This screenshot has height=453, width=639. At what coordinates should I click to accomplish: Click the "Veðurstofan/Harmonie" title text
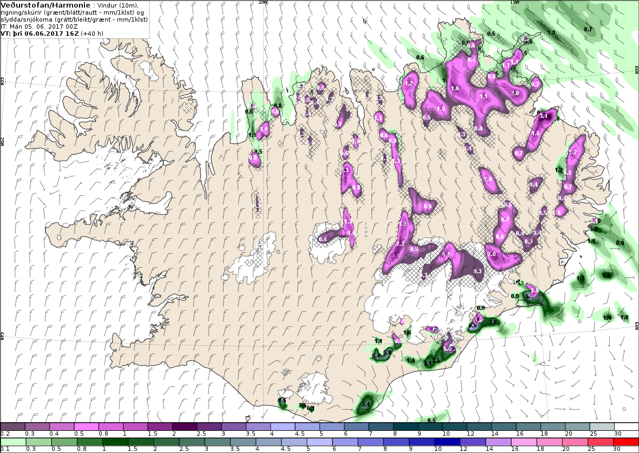(x=45, y=5)
